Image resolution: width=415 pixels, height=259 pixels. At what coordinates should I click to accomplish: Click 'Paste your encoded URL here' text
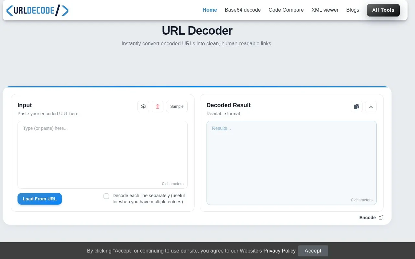(x=48, y=114)
